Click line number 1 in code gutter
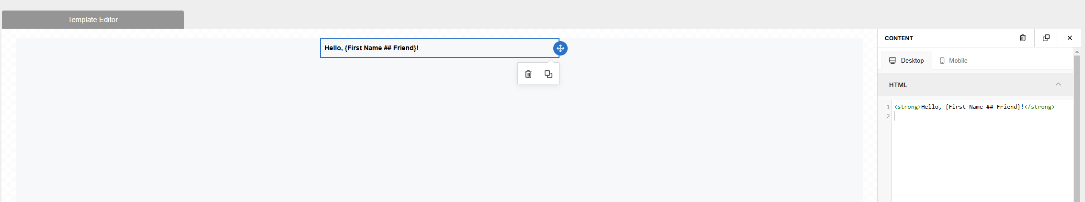This screenshot has width=1085, height=202. pyautogui.click(x=888, y=107)
